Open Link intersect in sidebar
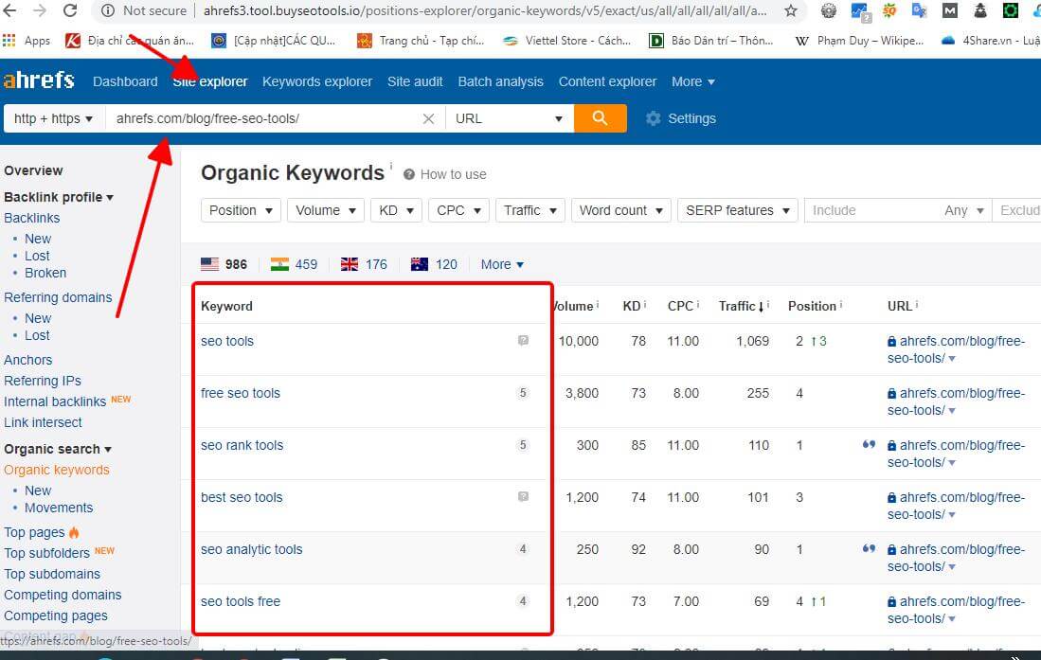Viewport: 1041px width, 660px height. [43, 422]
